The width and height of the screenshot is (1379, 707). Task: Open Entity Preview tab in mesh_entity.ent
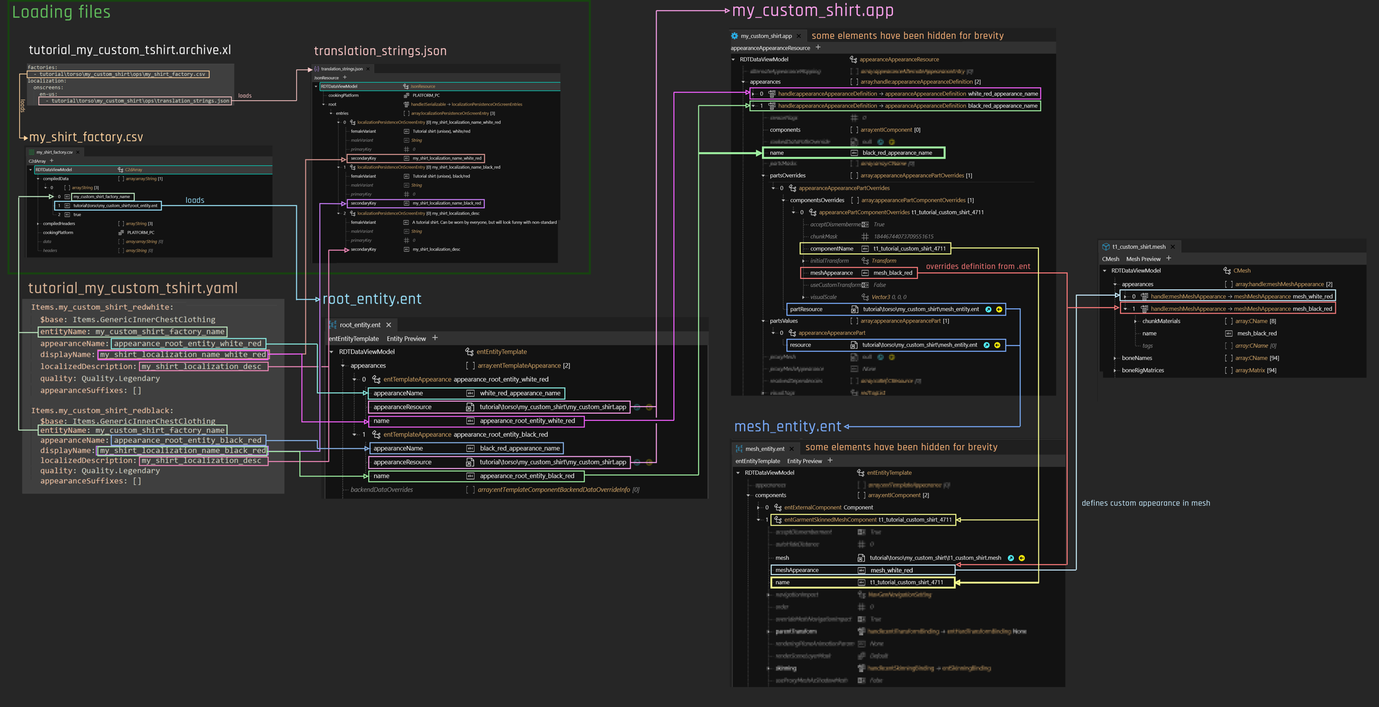[x=804, y=461]
